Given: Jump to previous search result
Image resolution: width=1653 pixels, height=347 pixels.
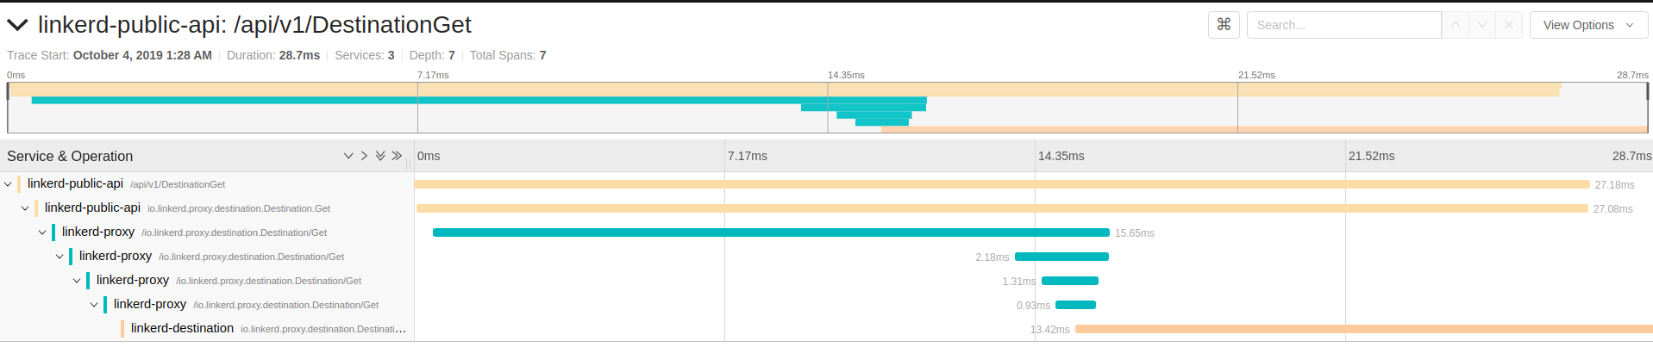Looking at the screenshot, I should (1456, 25).
